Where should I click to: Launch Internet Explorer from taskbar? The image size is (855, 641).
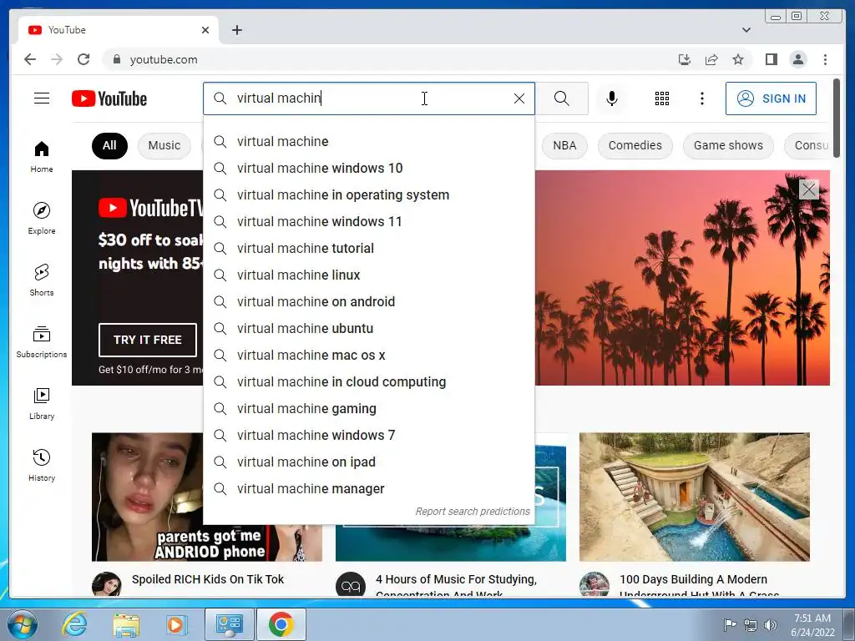tap(73, 624)
